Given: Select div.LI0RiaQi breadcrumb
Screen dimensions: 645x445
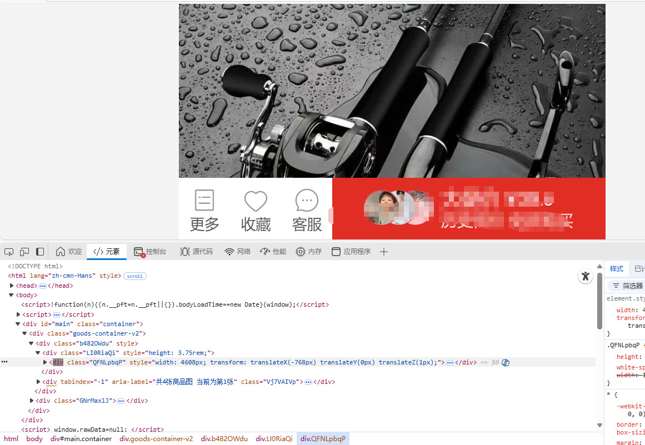Looking at the screenshot, I should click(274, 438).
